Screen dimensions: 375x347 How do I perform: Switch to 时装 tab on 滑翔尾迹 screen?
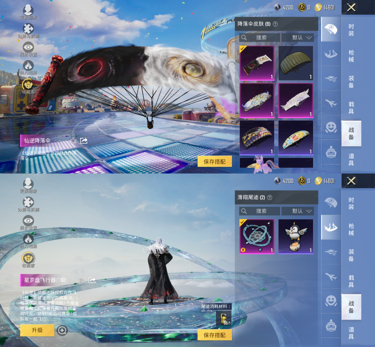[x=351, y=203]
